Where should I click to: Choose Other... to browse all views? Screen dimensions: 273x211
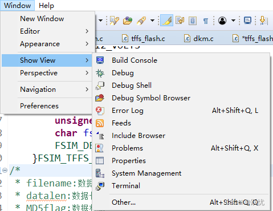pos(181,202)
